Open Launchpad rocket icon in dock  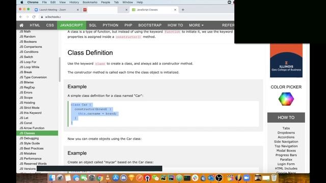point(60,178)
